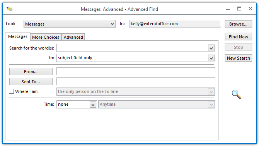Switch to the More Choices tab
259x146 pixels.
coord(46,37)
